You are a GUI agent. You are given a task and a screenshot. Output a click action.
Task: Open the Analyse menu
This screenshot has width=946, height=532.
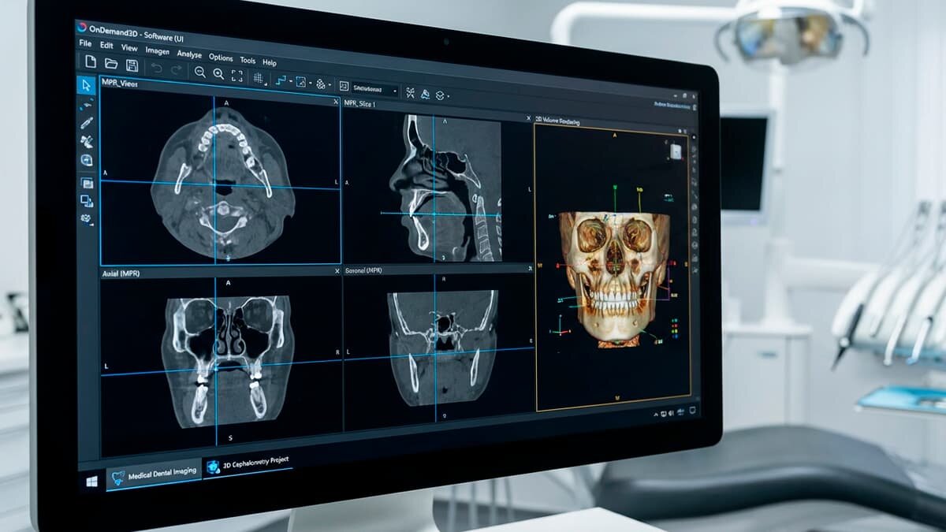(189, 54)
